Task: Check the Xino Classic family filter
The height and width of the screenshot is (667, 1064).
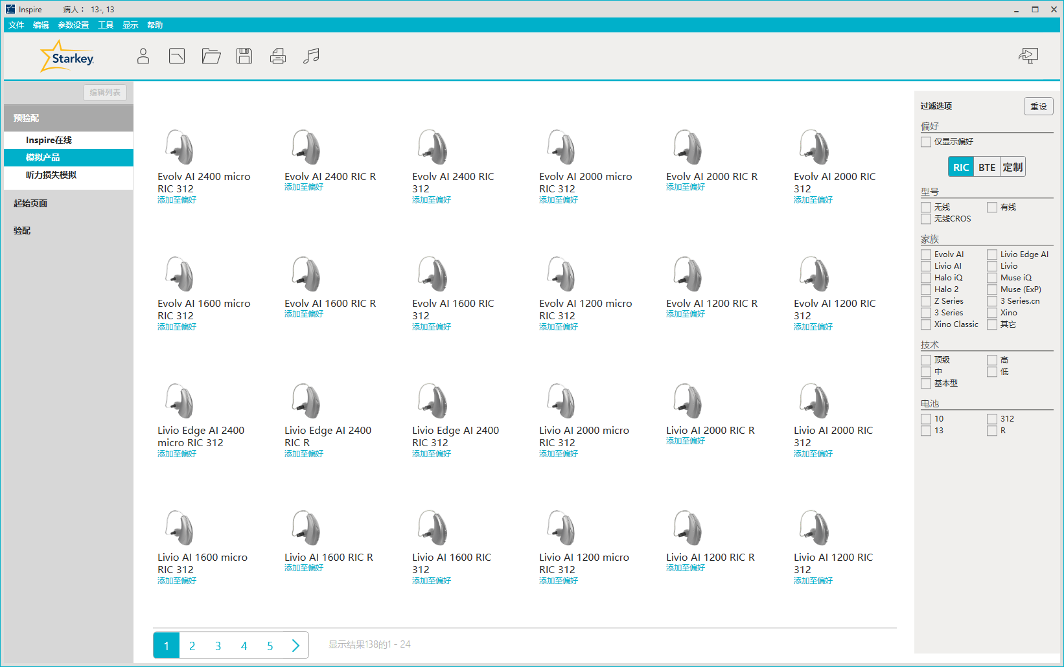Action: (926, 324)
